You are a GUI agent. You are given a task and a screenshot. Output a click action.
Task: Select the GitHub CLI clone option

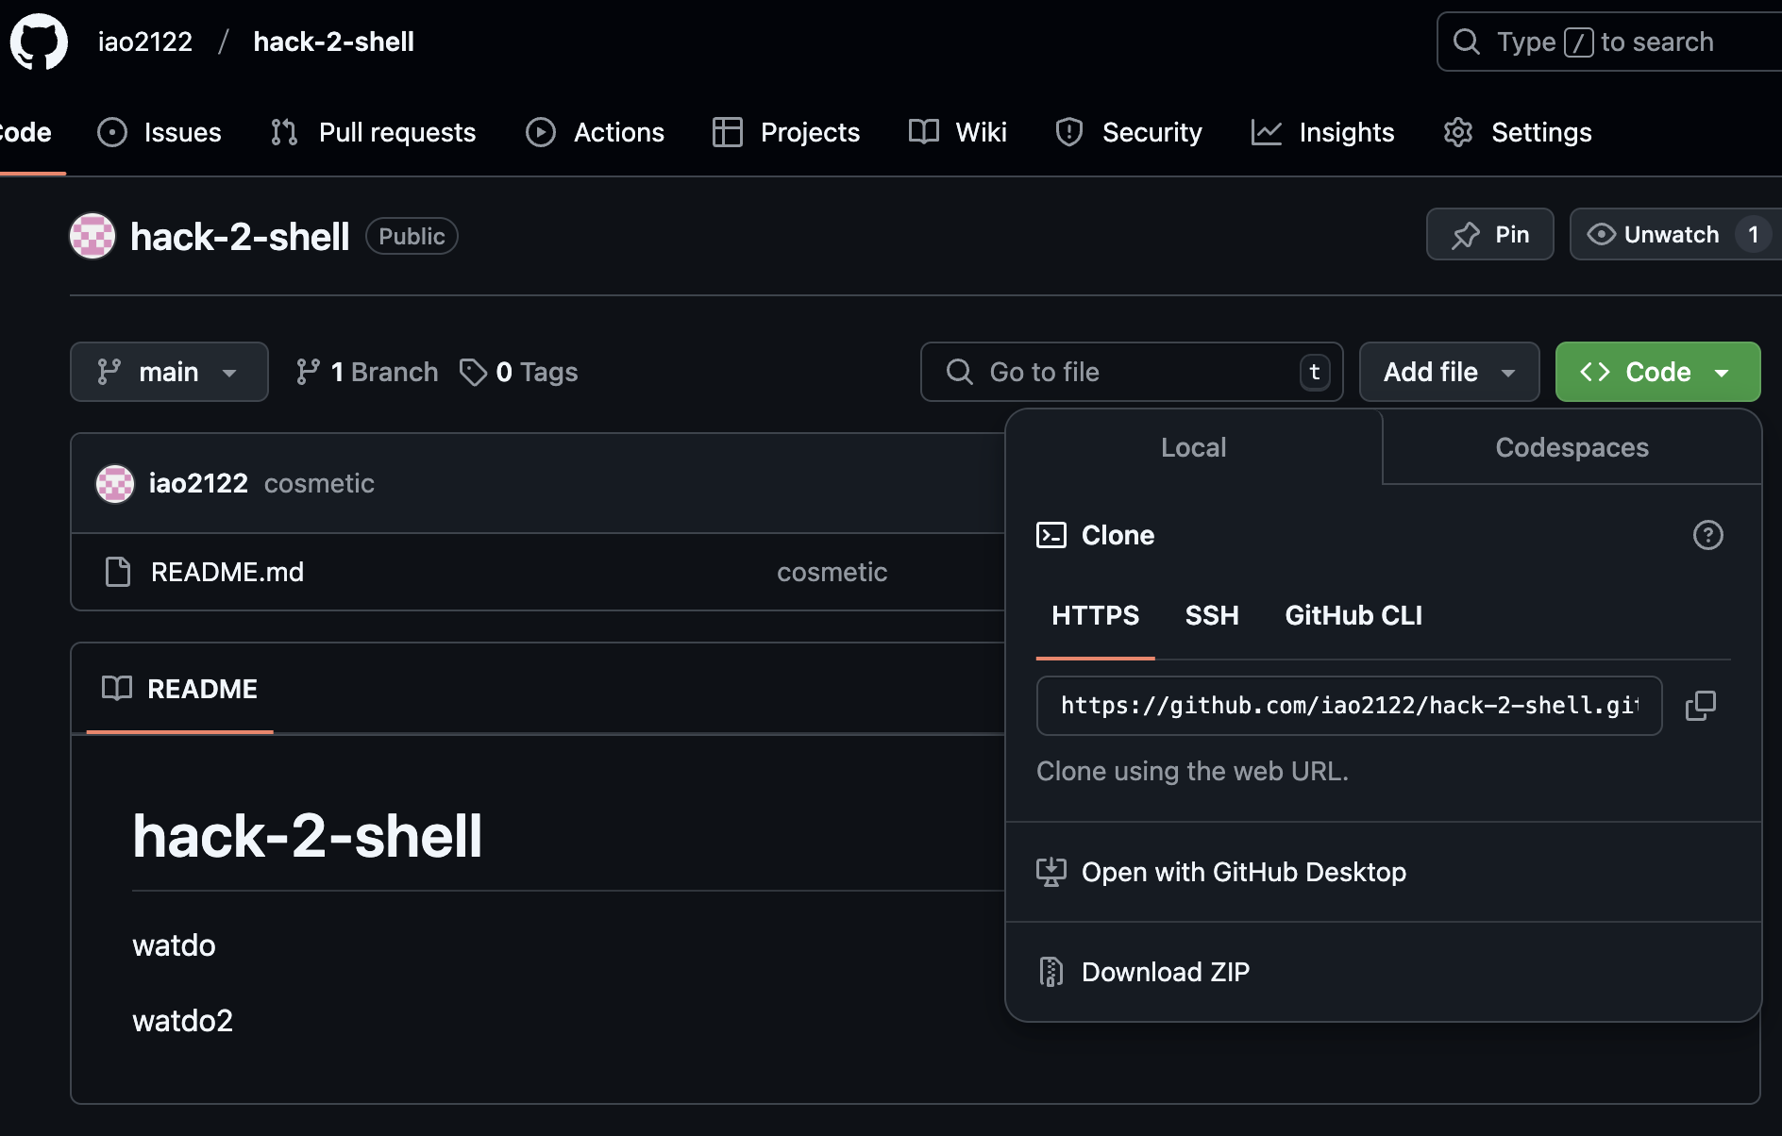(1353, 615)
